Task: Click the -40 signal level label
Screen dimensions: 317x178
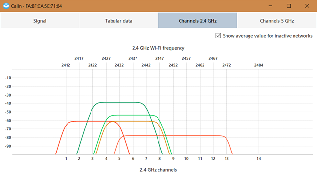Action: pos(8,103)
